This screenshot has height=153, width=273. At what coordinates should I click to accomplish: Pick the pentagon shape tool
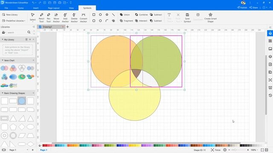(101, 15)
